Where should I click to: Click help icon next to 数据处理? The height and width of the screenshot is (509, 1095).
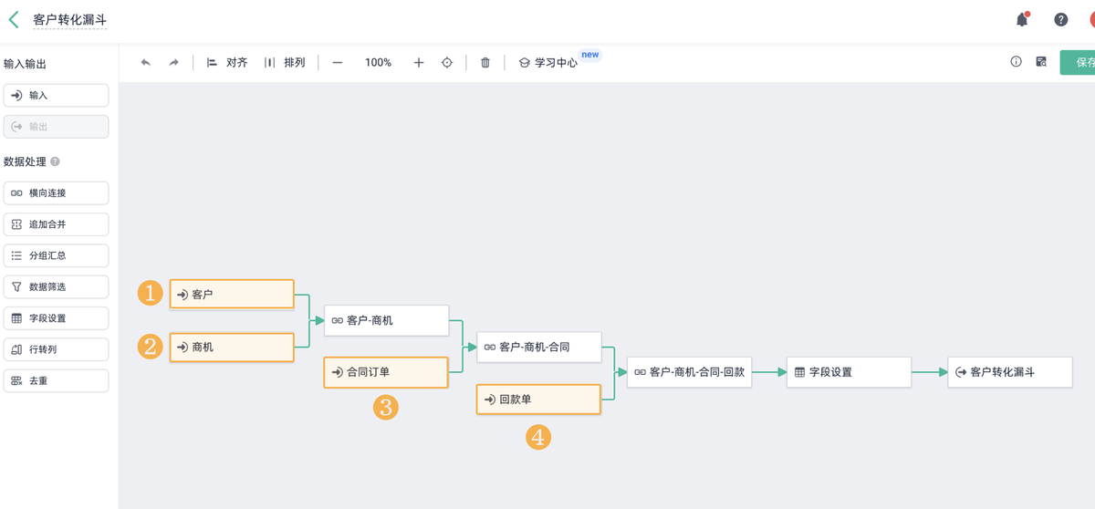[x=55, y=162]
